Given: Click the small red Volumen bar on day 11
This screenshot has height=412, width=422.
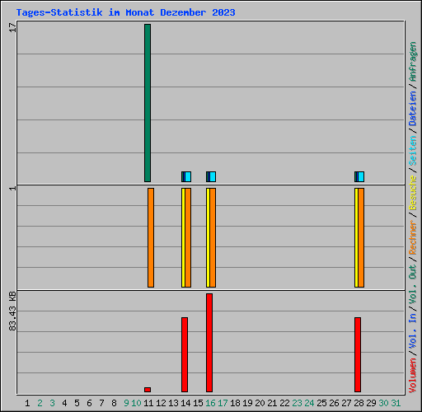Looking at the screenshot, I should [x=148, y=390].
